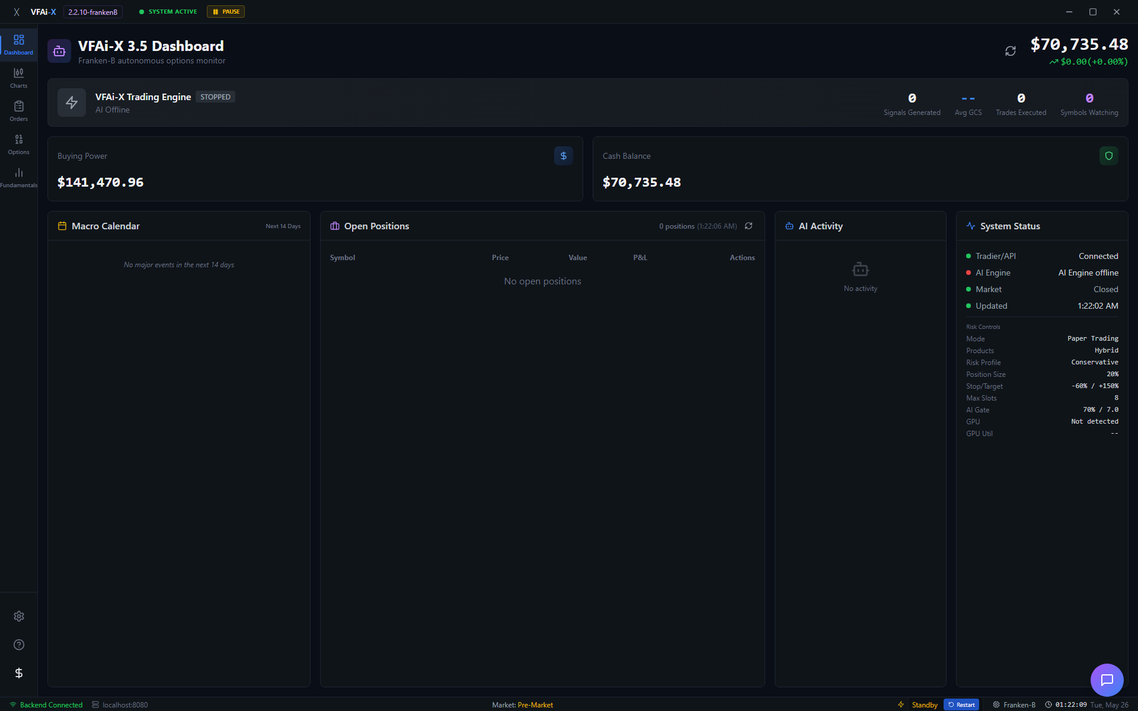This screenshot has width=1138, height=711.
Task: Click the empty-state robot icon in AI Activity
Action: (x=861, y=270)
